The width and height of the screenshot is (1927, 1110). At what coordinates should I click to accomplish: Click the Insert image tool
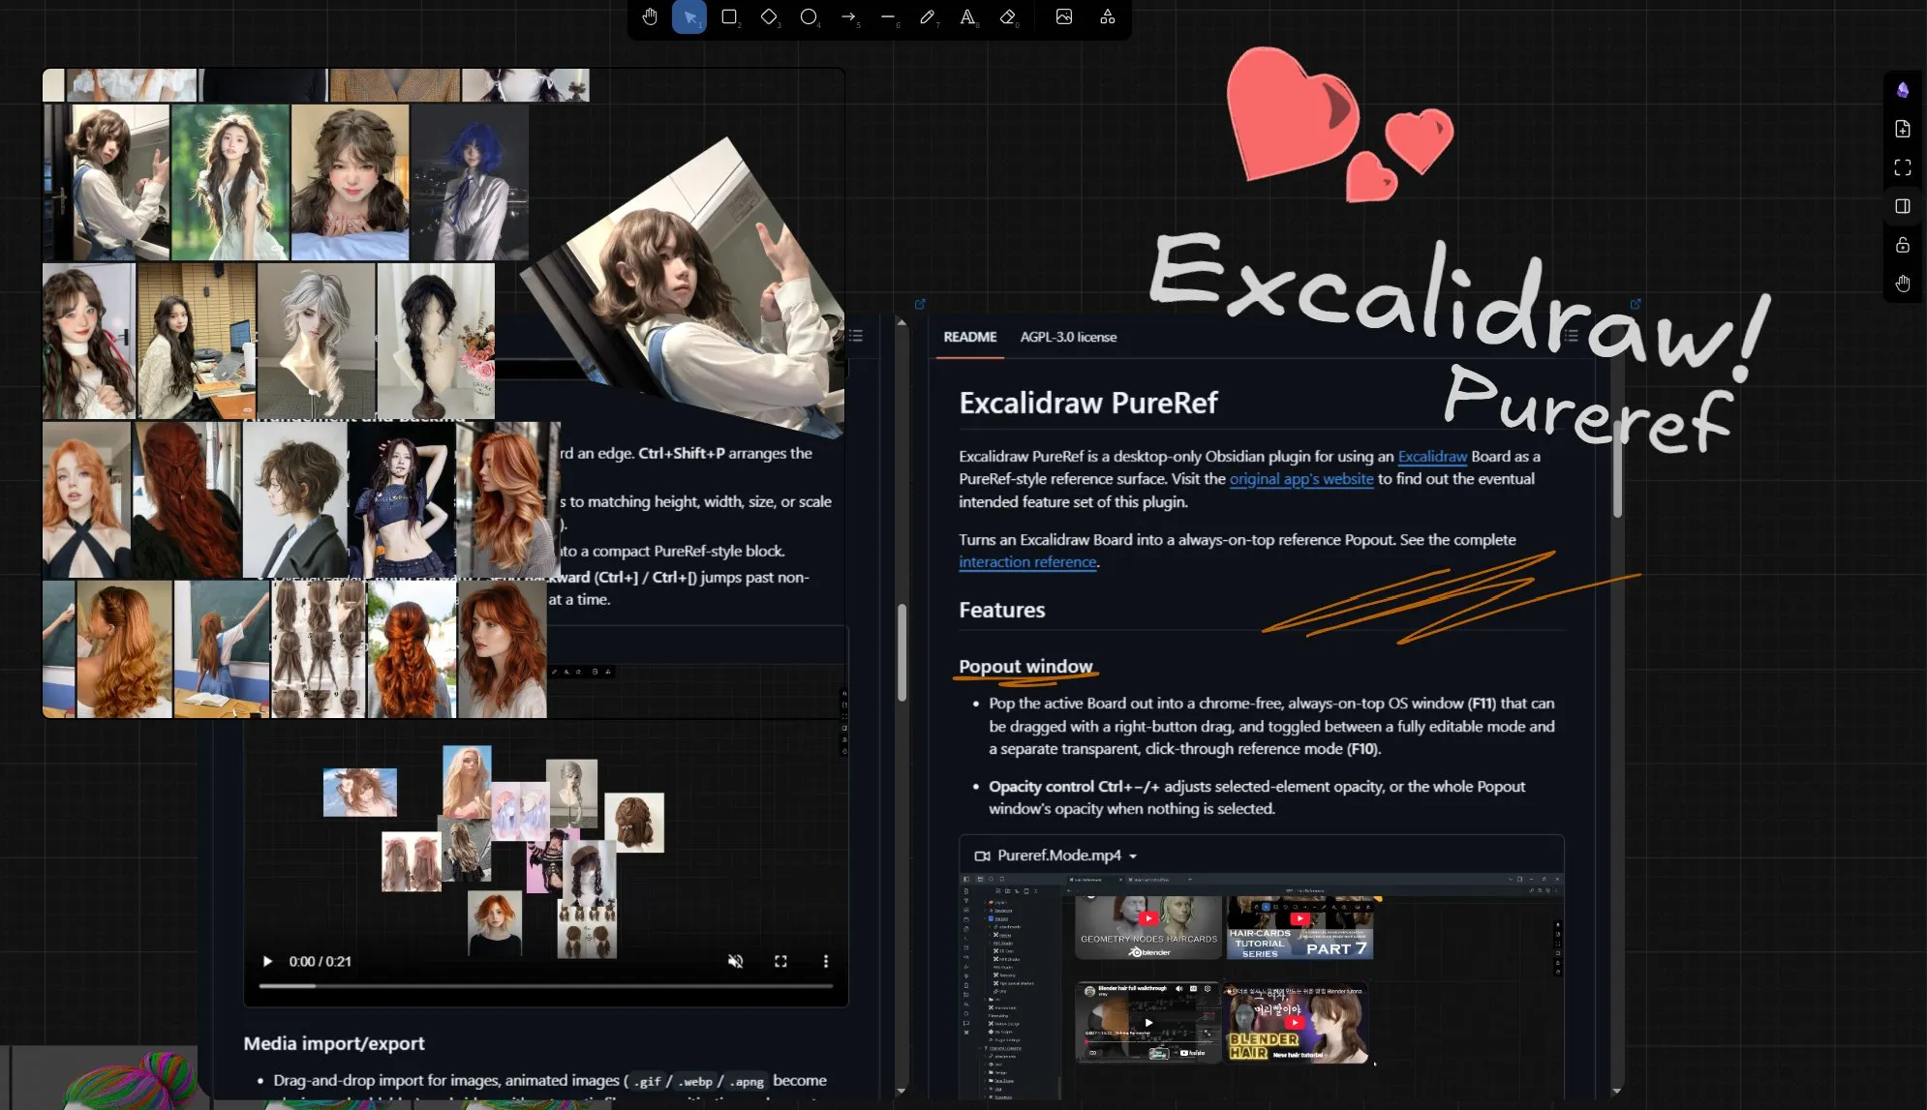1064,16
